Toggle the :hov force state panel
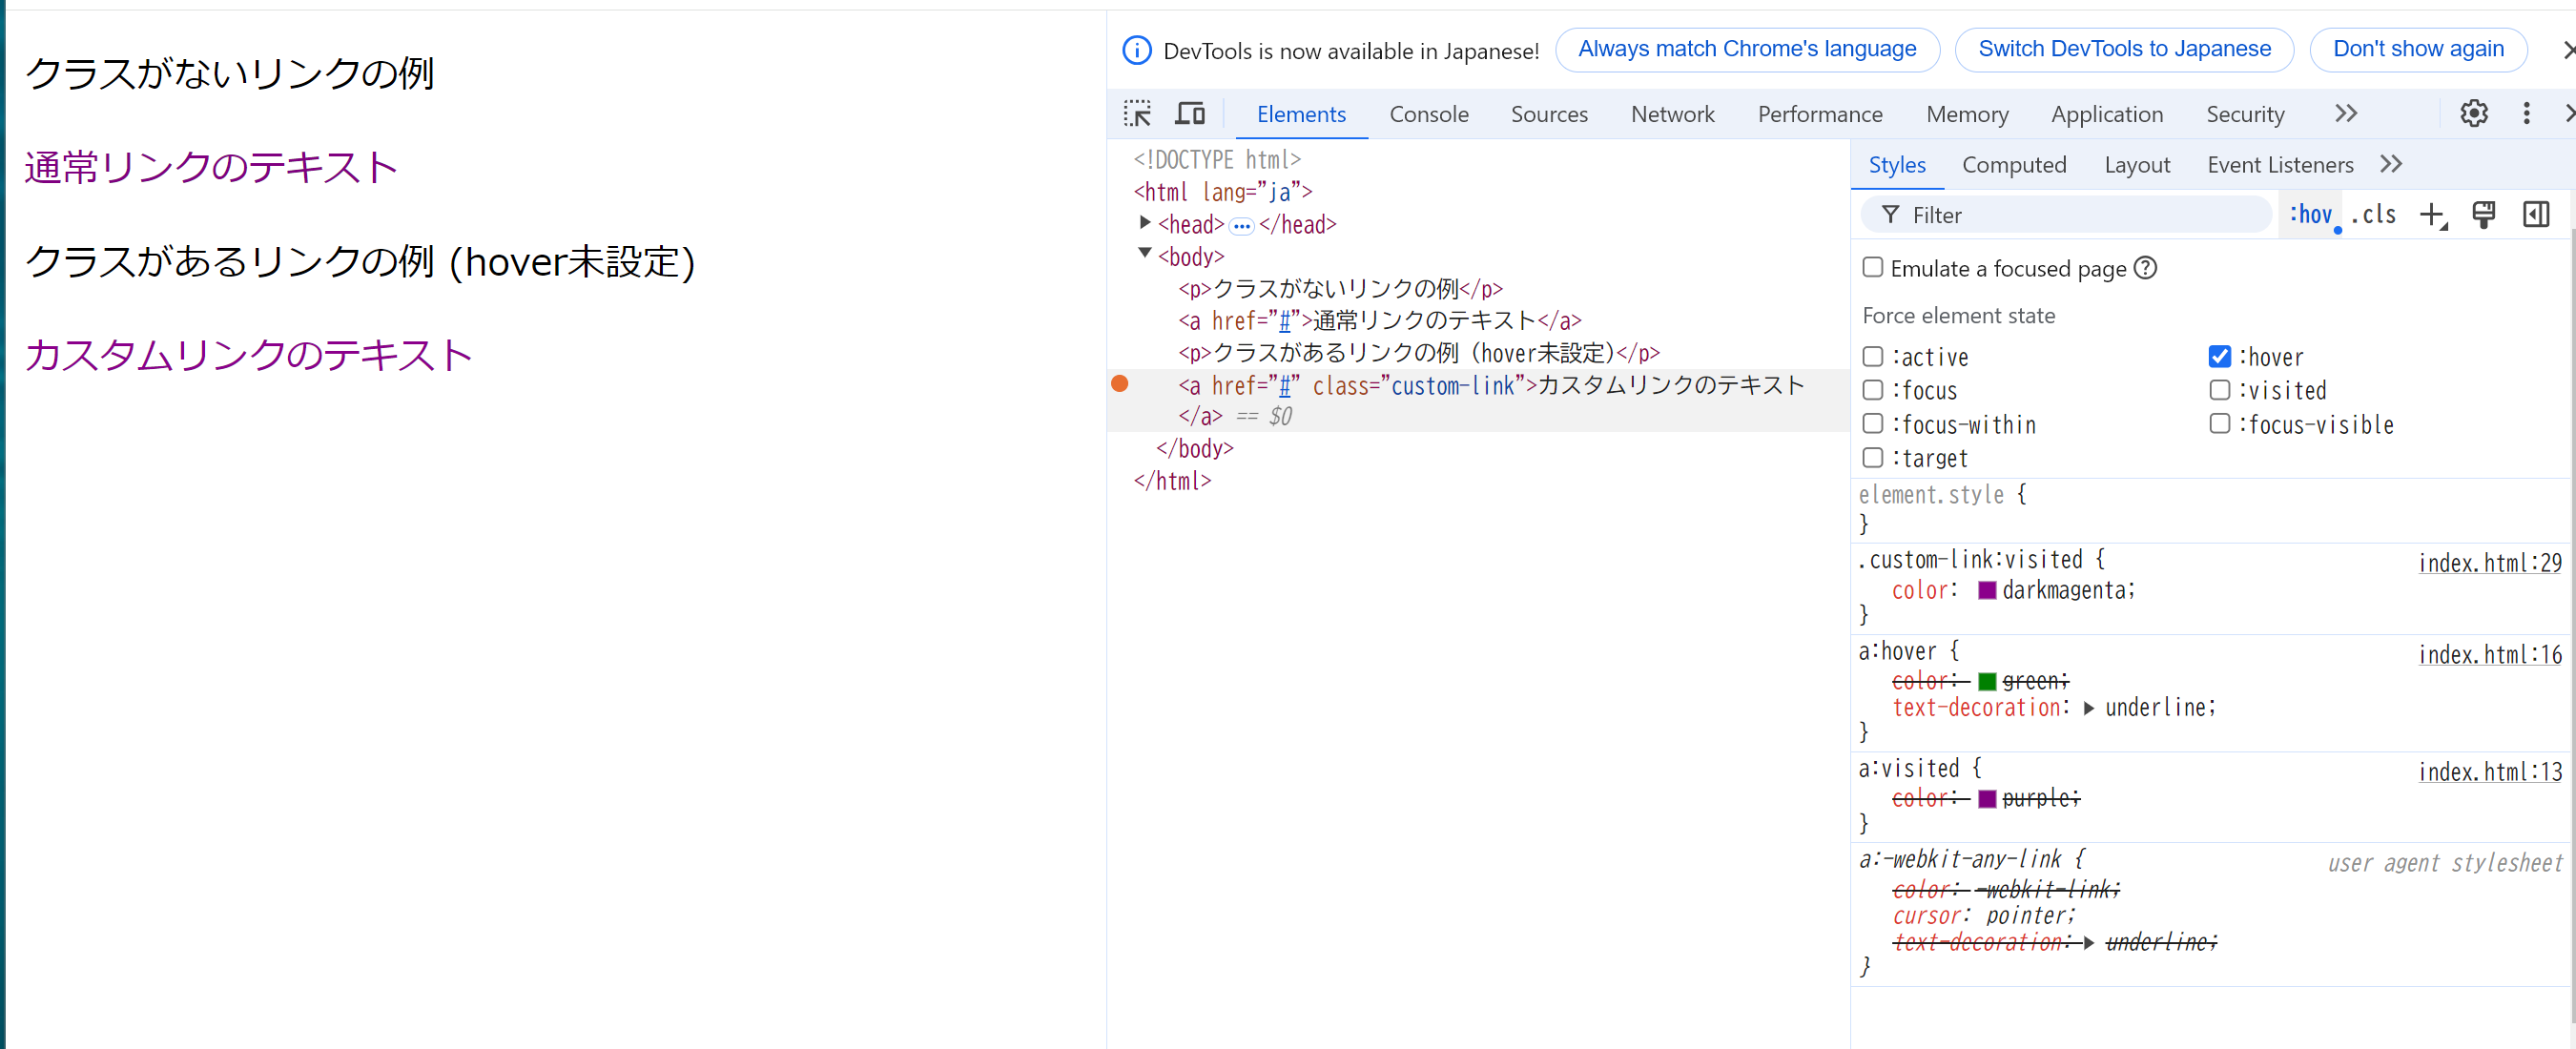Viewport: 2576px width, 1049px height. pos(2311,214)
